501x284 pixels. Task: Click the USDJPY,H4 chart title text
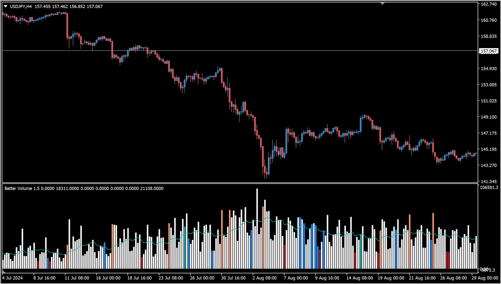click(20, 6)
